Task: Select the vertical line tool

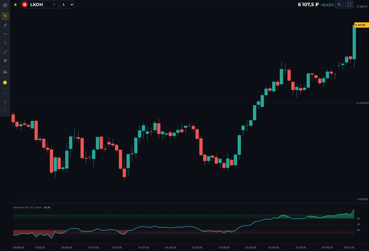Action: tap(5, 43)
